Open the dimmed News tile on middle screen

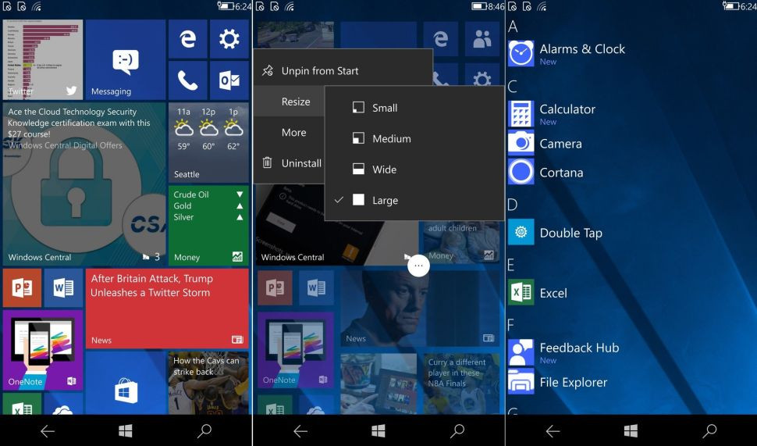click(420, 309)
